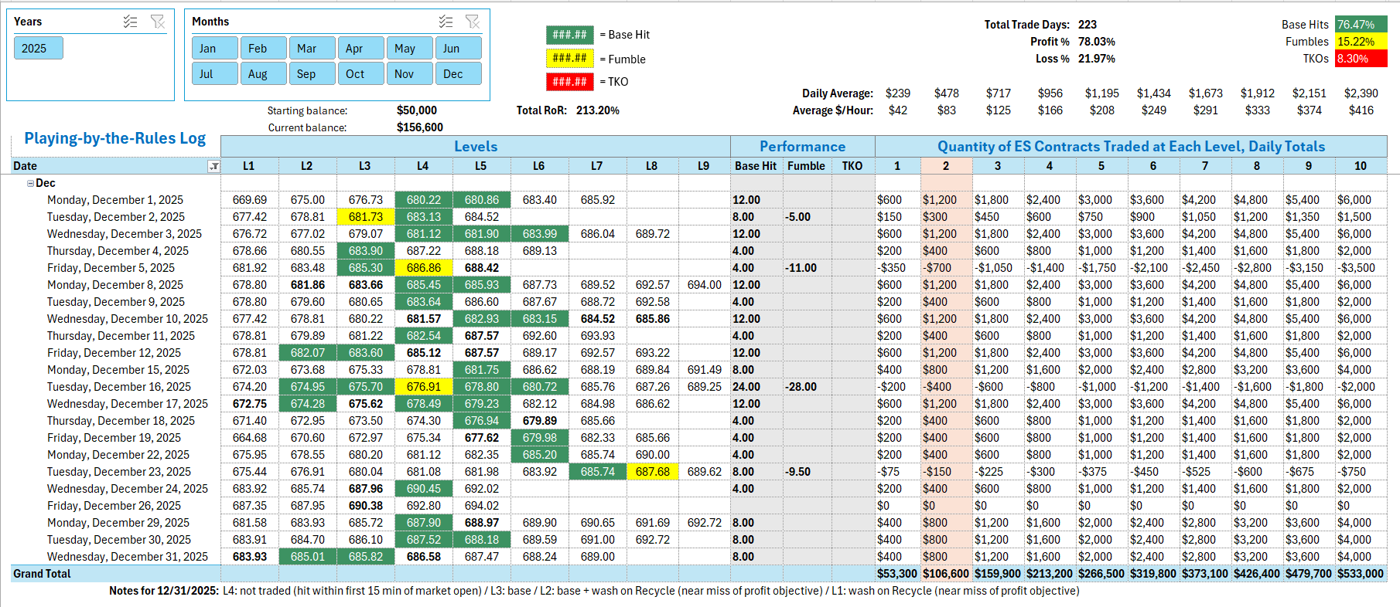Toggle multi-select in the Months slicer
Image resolution: width=1400 pixels, height=607 pixels.
point(446,22)
